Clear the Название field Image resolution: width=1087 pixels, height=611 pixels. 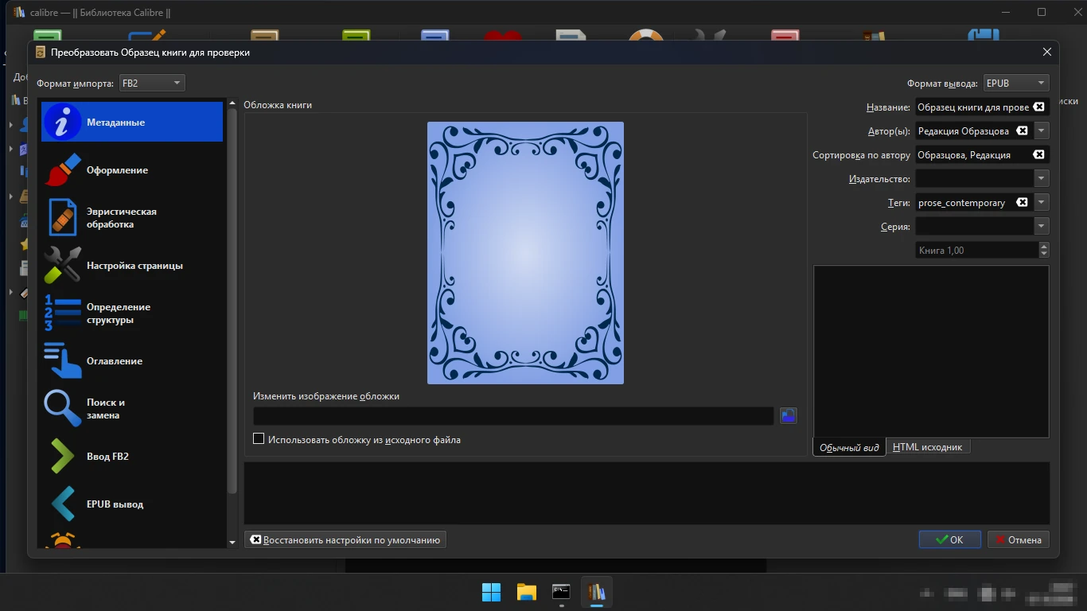pyautogui.click(x=1038, y=107)
